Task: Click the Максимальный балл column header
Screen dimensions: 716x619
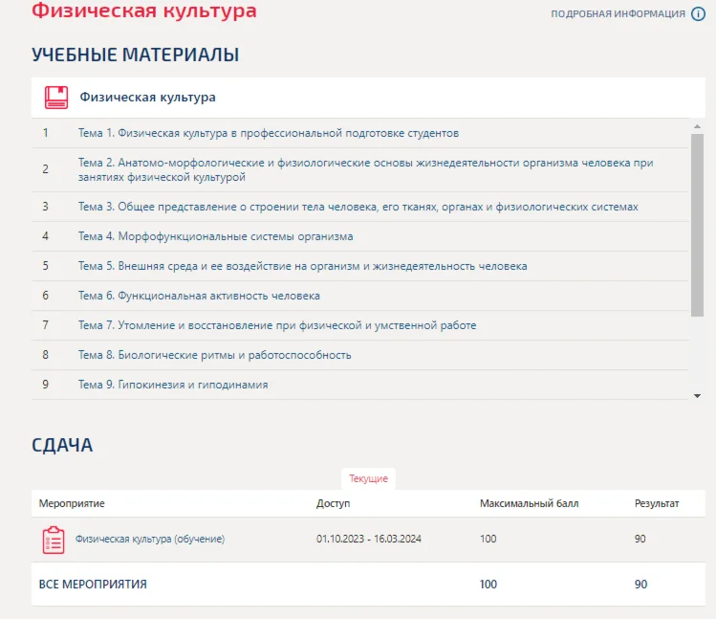Action: click(x=529, y=503)
